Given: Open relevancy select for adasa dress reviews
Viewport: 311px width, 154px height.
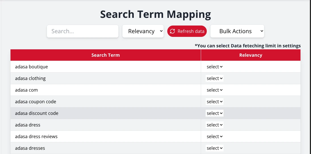Looking at the screenshot, I should [x=214, y=137].
